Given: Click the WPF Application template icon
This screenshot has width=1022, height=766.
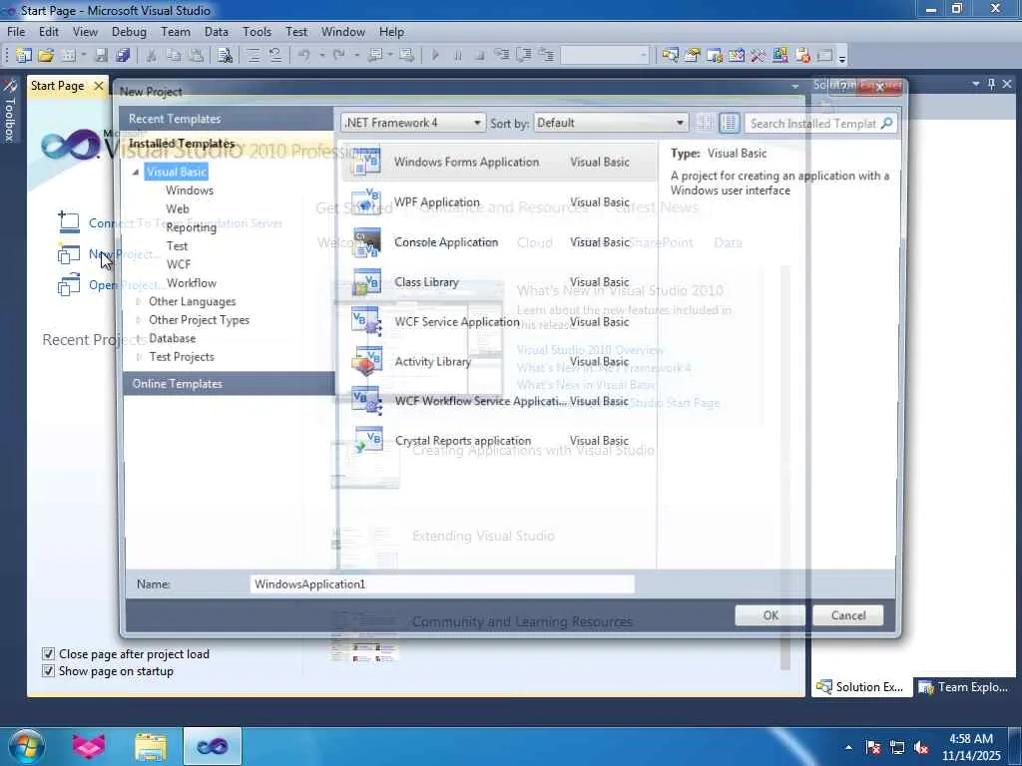Looking at the screenshot, I should [366, 202].
